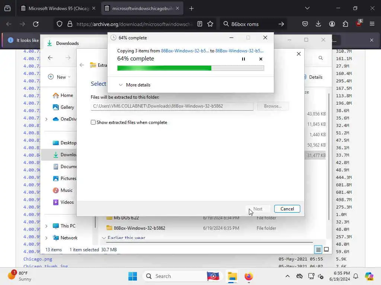This screenshot has height=285, width=381.
Task: Click the green copy progress bar
Action: pos(190,68)
